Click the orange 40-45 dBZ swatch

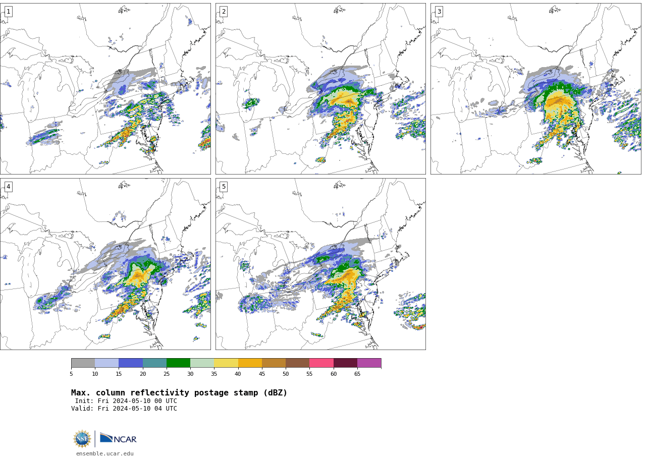[x=250, y=363]
